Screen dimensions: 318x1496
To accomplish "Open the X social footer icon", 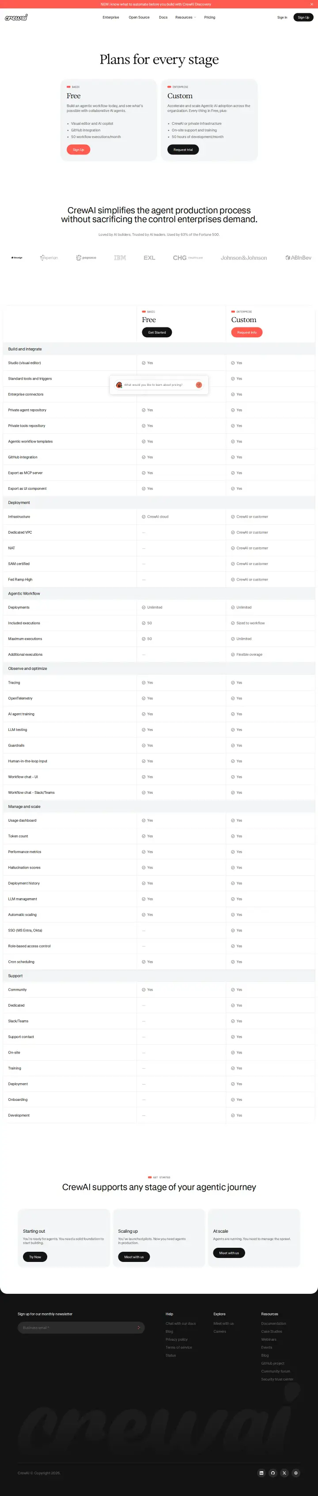I will [x=284, y=1473].
